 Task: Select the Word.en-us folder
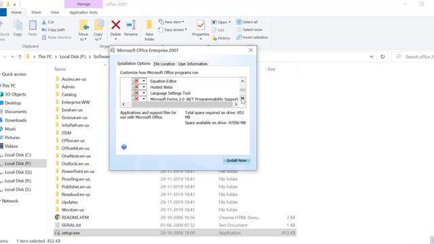point(73,210)
